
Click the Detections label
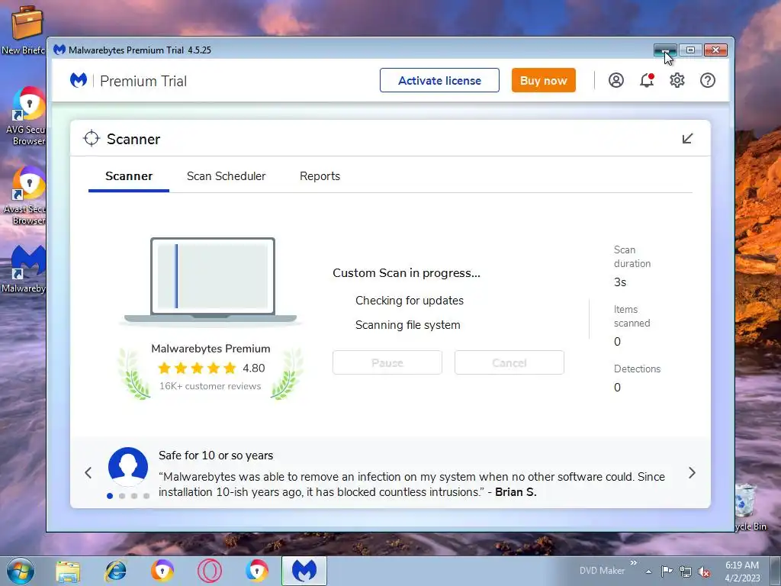click(x=637, y=369)
